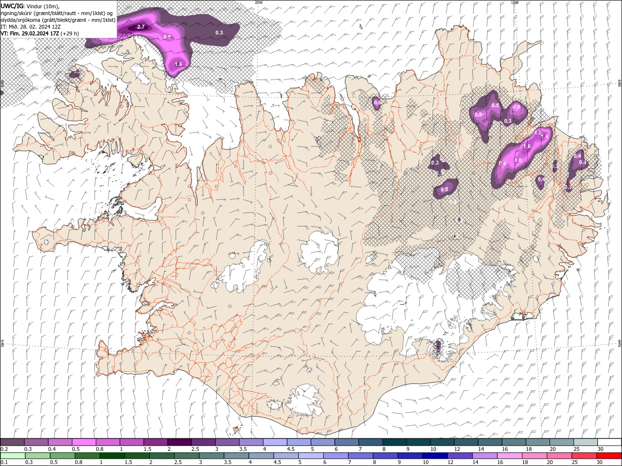Click the '1.5' value in the eastern pink band
Screen dimensions: 622x466
coord(538,133)
